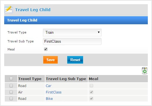Viewport: 152px width, 106px height.
Task: Select the Train combo box
Action: [x=72, y=32]
